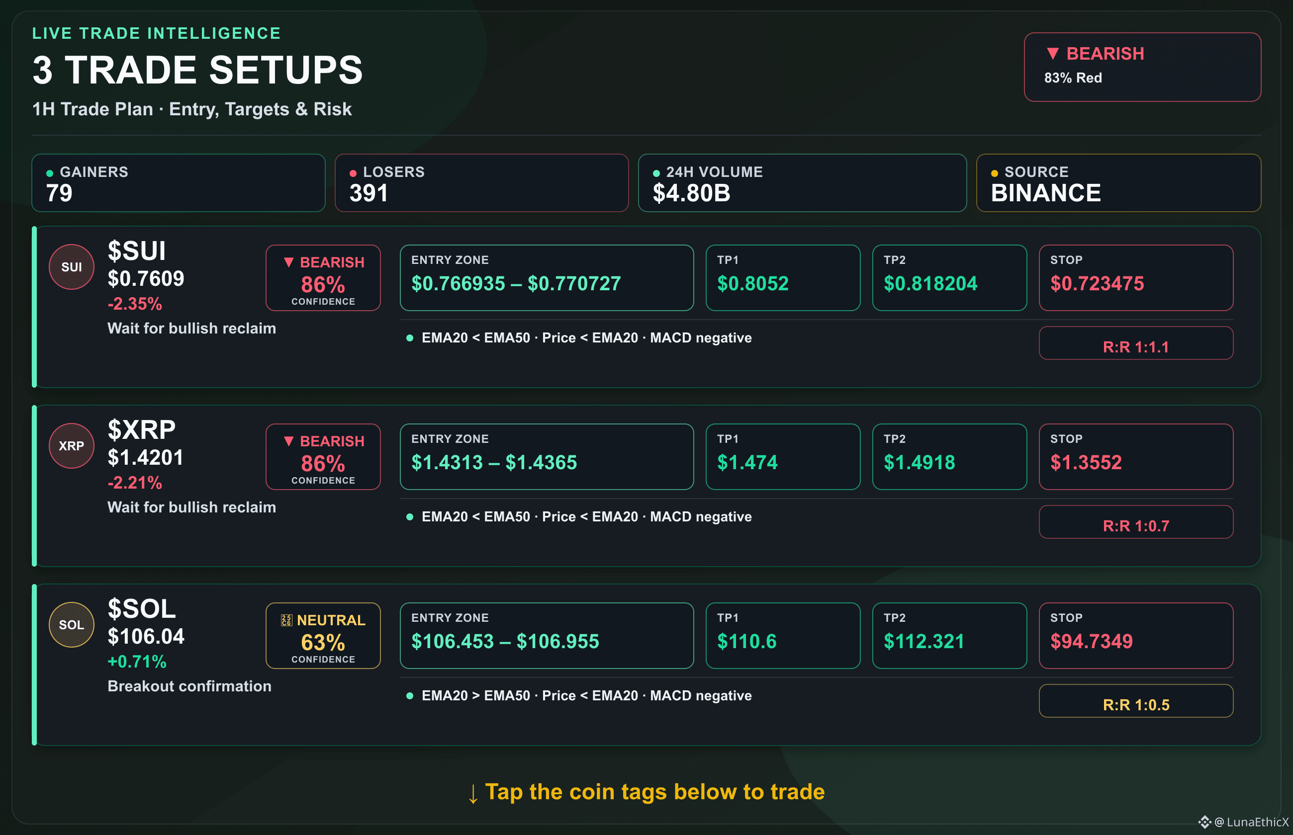This screenshot has width=1293, height=835.
Task: Click the neutral symbol in SOL's confidence badge
Action: tap(286, 620)
